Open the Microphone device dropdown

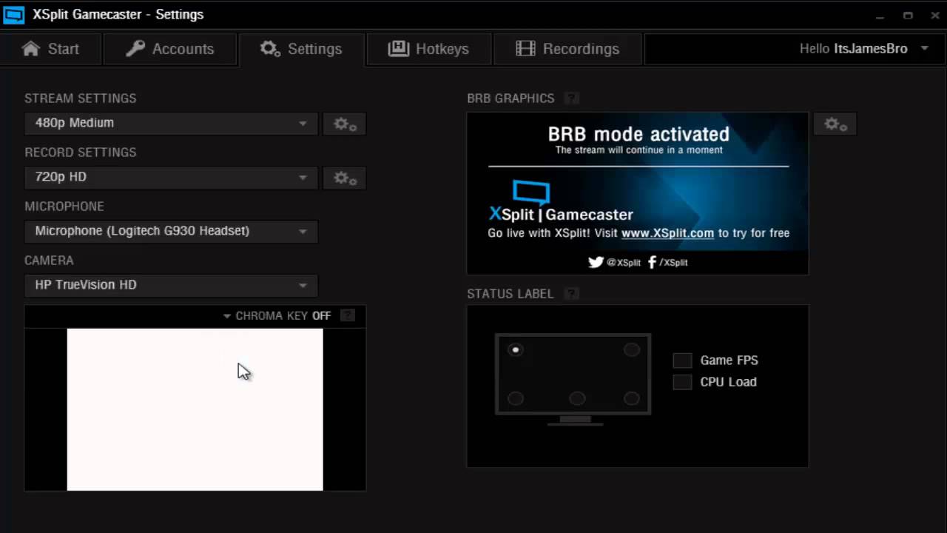click(x=170, y=230)
